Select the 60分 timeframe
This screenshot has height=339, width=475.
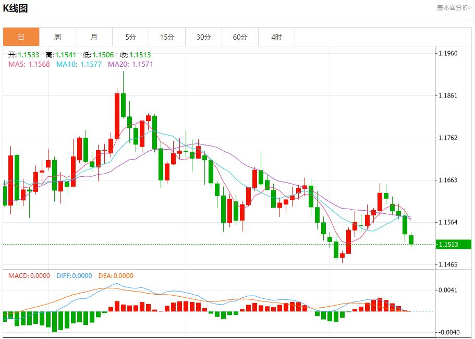click(x=240, y=37)
